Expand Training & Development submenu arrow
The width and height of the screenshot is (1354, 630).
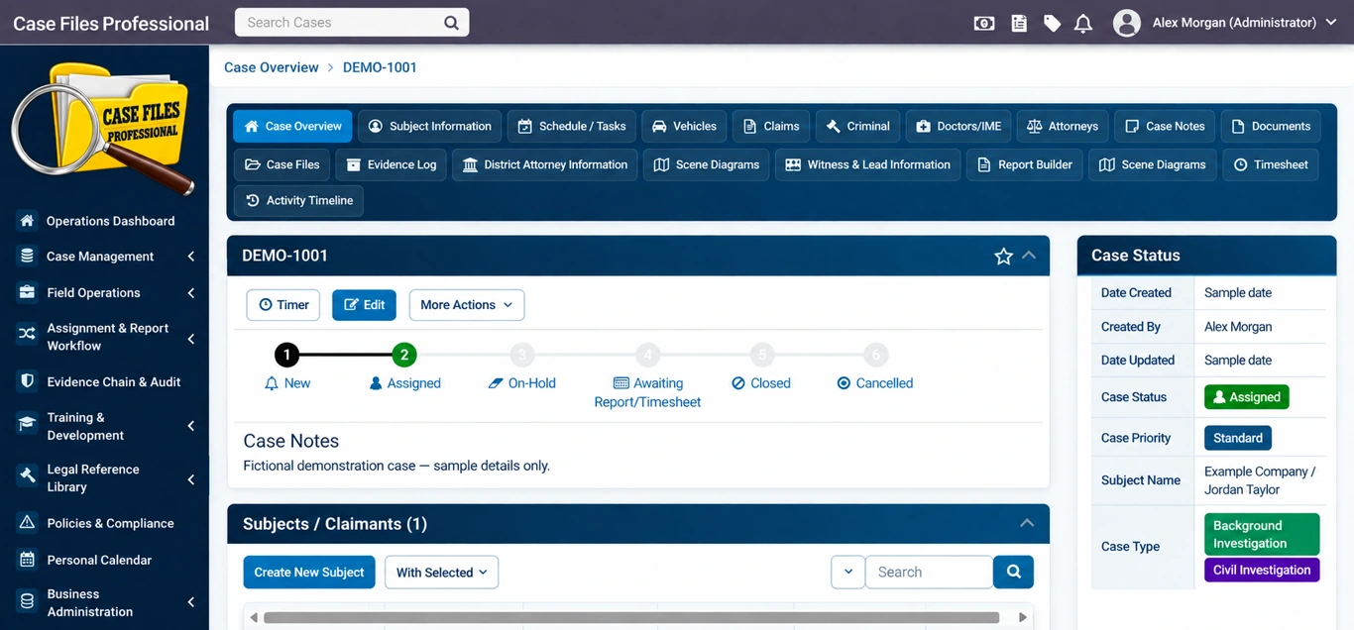(x=190, y=426)
